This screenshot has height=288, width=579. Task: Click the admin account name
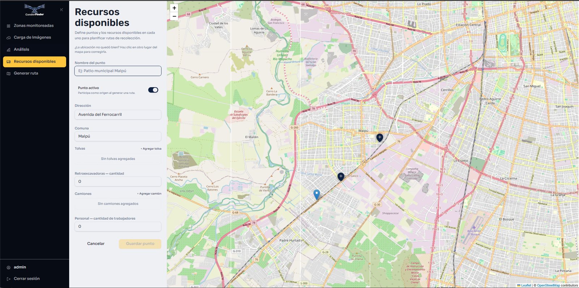20,267
